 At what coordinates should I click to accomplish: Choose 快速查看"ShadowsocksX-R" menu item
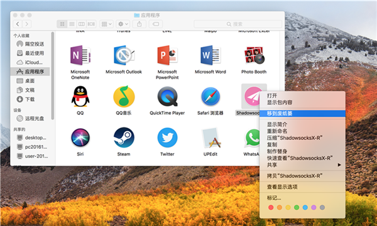click(302, 158)
